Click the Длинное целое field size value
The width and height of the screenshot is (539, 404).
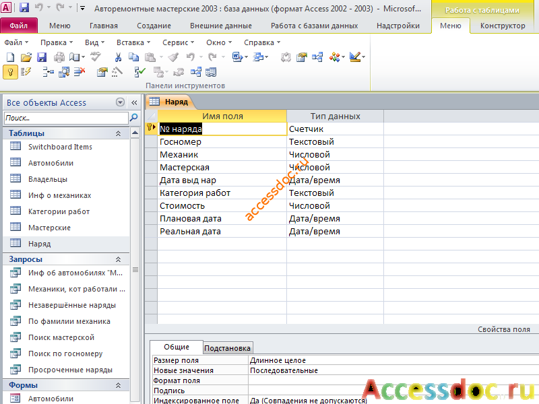393,360
